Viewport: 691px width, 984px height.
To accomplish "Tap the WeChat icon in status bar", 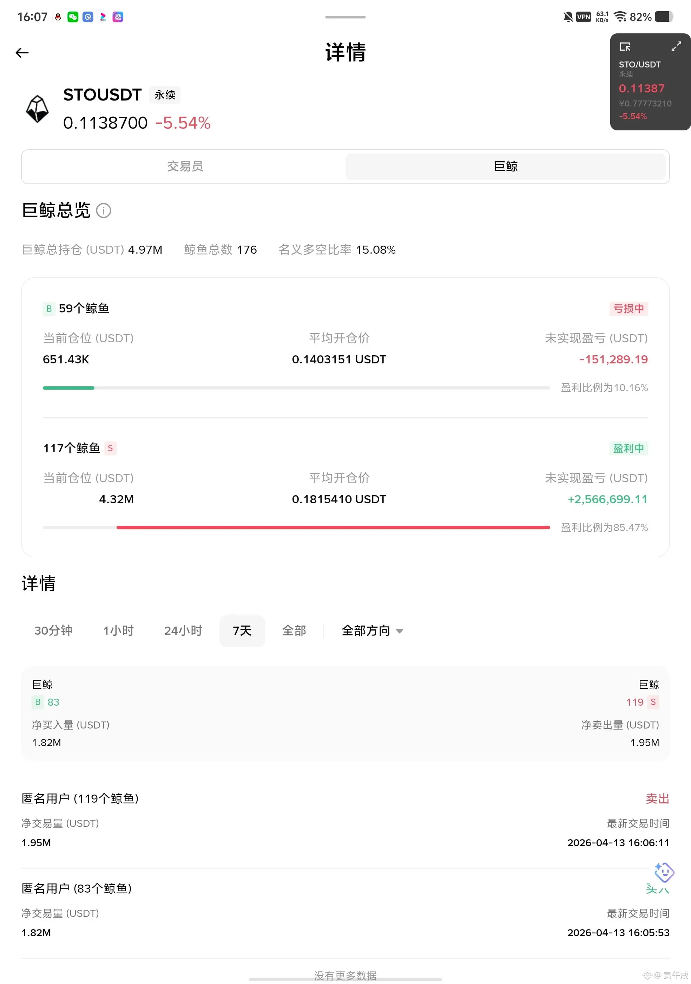I will point(73,17).
